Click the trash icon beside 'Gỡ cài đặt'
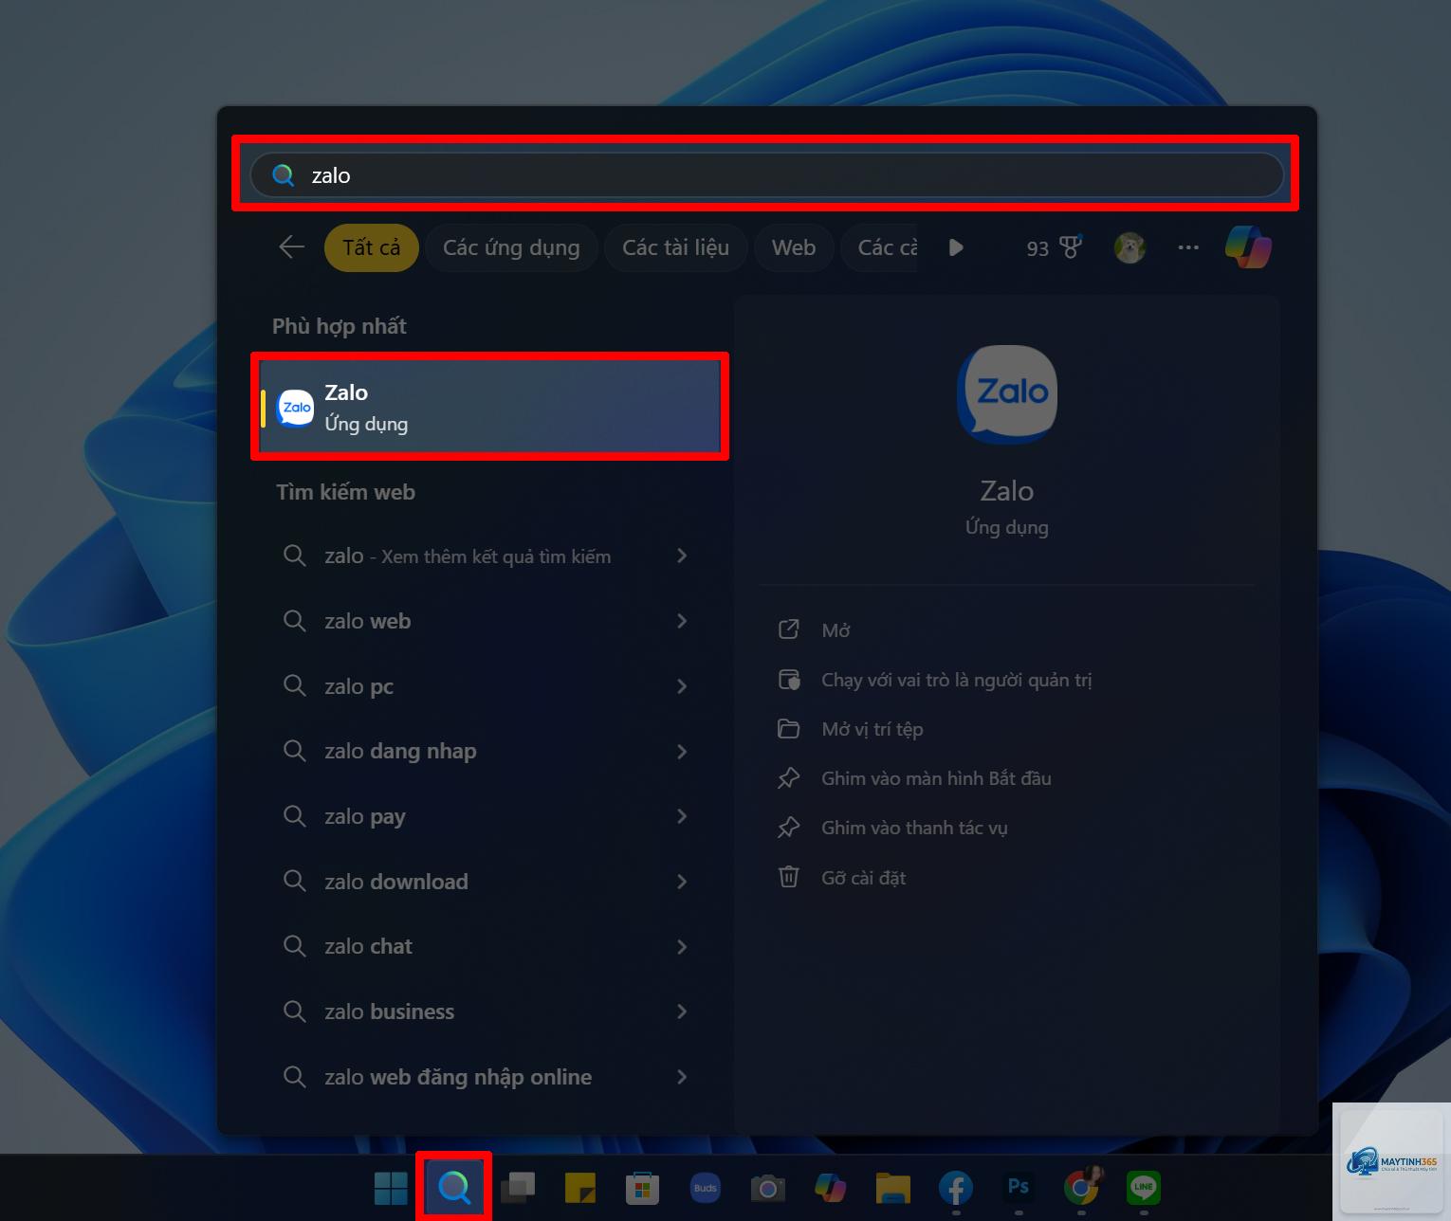Image resolution: width=1451 pixels, height=1221 pixels. [788, 876]
